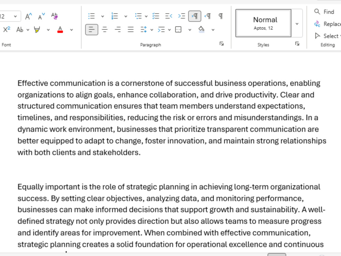Expand shading color dropdown arrow

click(x=213, y=30)
